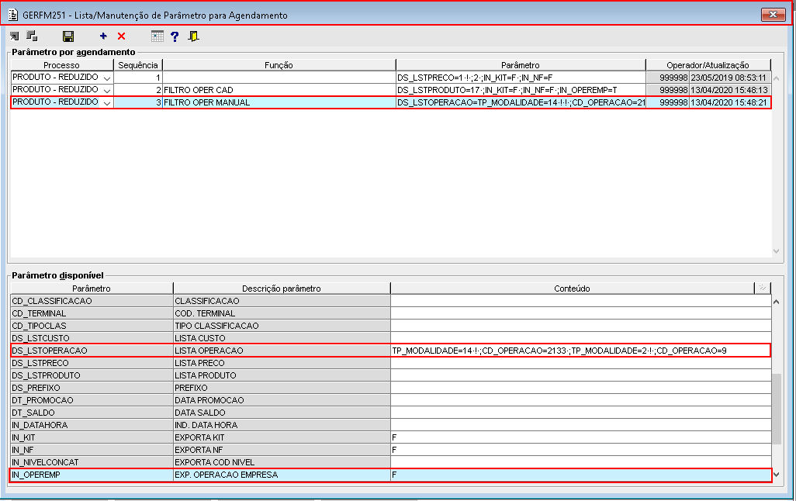Edit Conteúdo field for EXP. OPERACAO EMPRESA
This screenshot has width=796, height=501.
click(x=581, y=475)
